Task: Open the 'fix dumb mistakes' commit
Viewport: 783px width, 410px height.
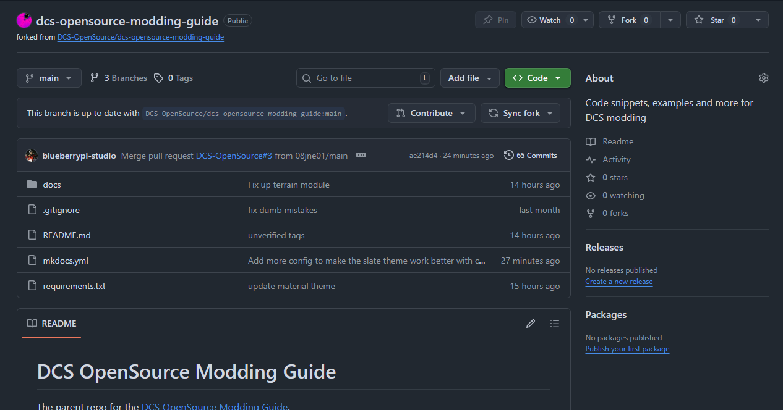Action: [x=283, y=210]
